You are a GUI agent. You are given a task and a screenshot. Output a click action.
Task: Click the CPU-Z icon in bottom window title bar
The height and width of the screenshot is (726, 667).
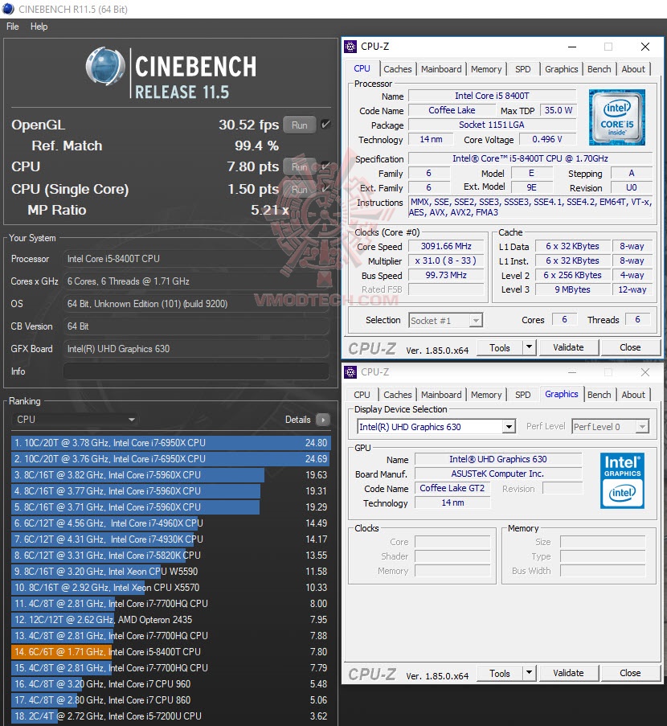(351, 371)
